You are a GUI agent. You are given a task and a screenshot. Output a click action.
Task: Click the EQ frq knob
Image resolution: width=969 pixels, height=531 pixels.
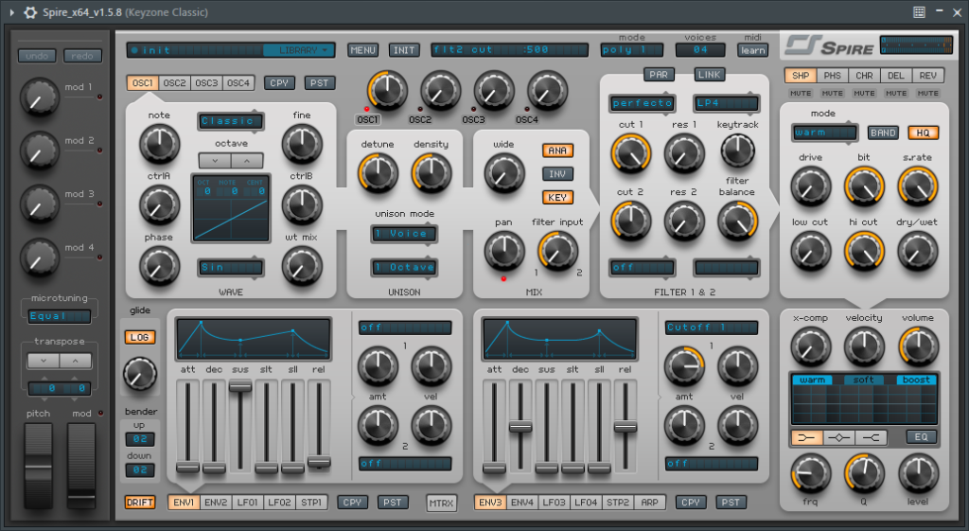(x=810, y=473)
